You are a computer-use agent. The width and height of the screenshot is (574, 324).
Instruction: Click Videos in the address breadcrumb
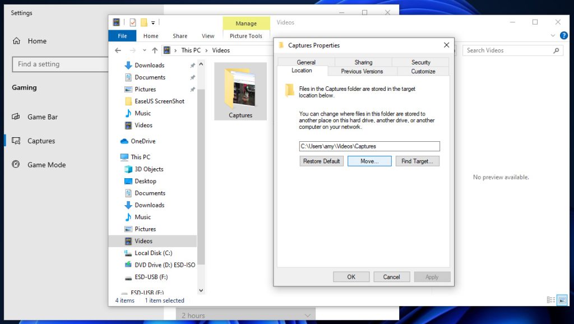[221, 50]
